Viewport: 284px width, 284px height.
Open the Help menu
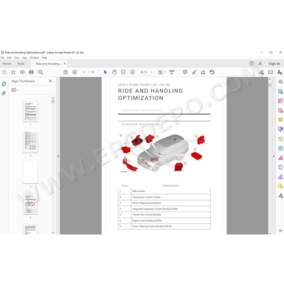tap(44, 58)
